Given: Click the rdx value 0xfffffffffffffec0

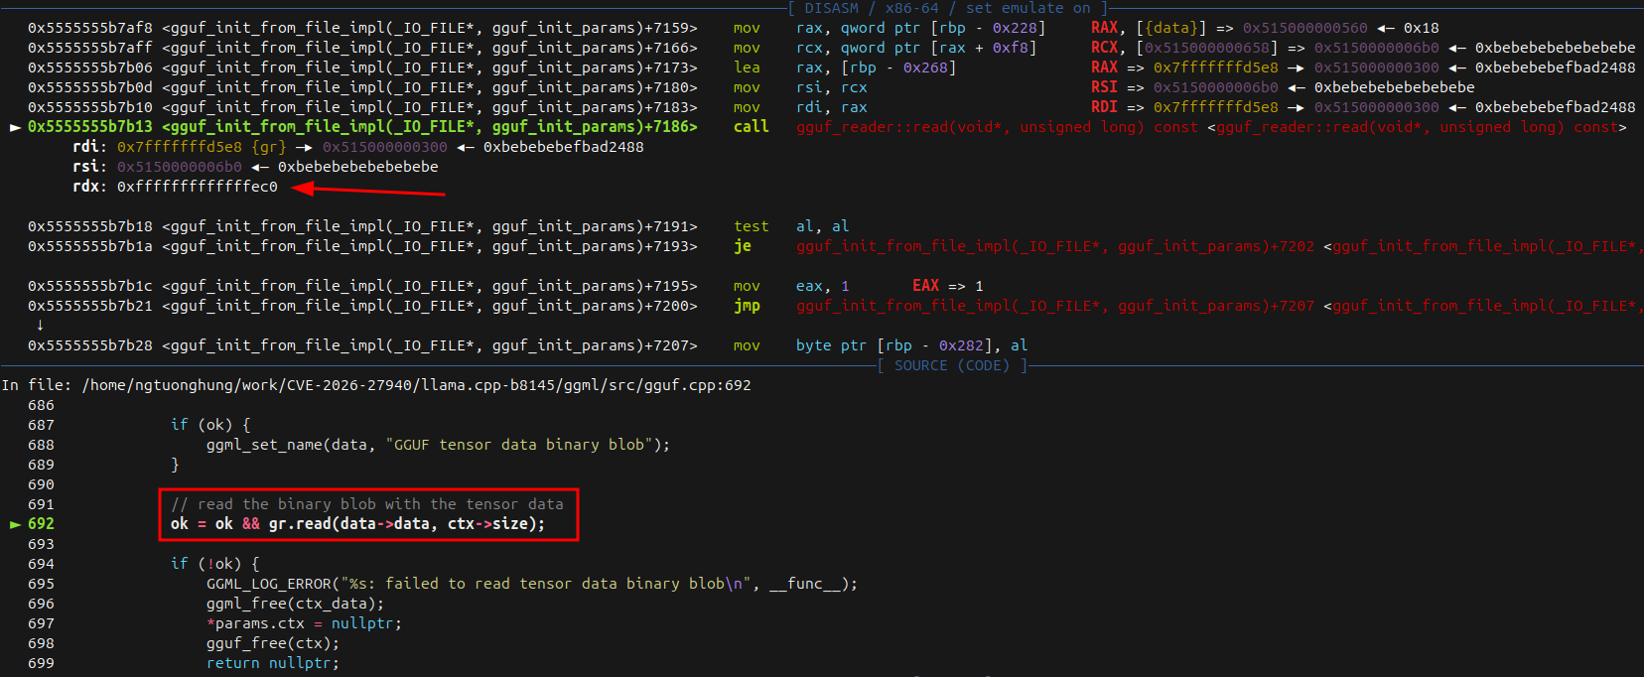Looking at the screenshot, I should (x=197, y=187).
